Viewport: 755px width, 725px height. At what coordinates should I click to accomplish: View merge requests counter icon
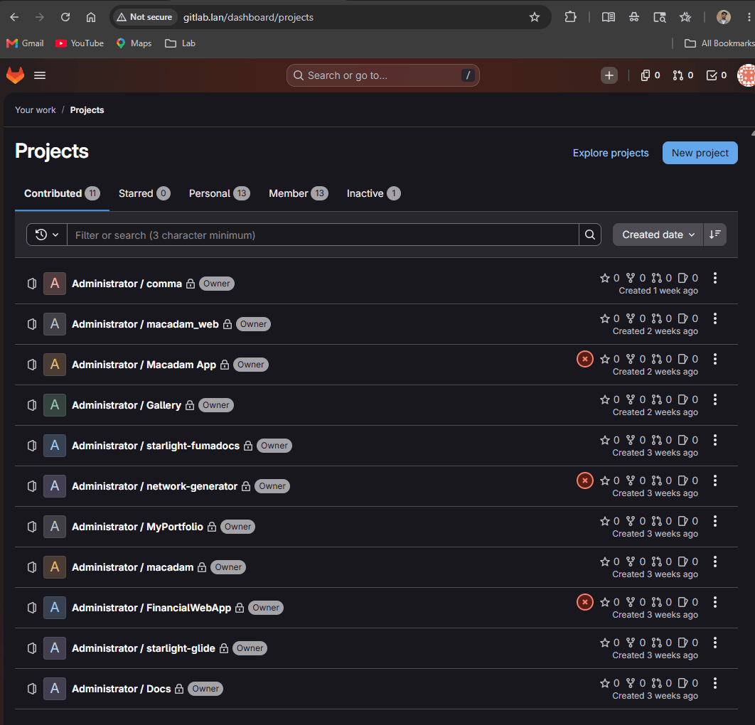[x=682, y=75]
